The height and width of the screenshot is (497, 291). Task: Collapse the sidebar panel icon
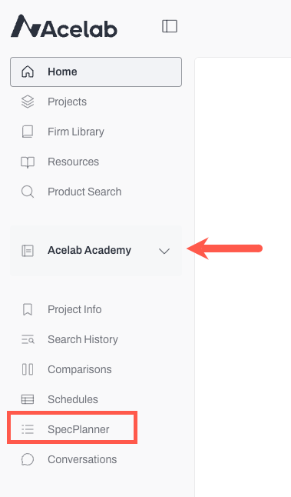point(170,26)
